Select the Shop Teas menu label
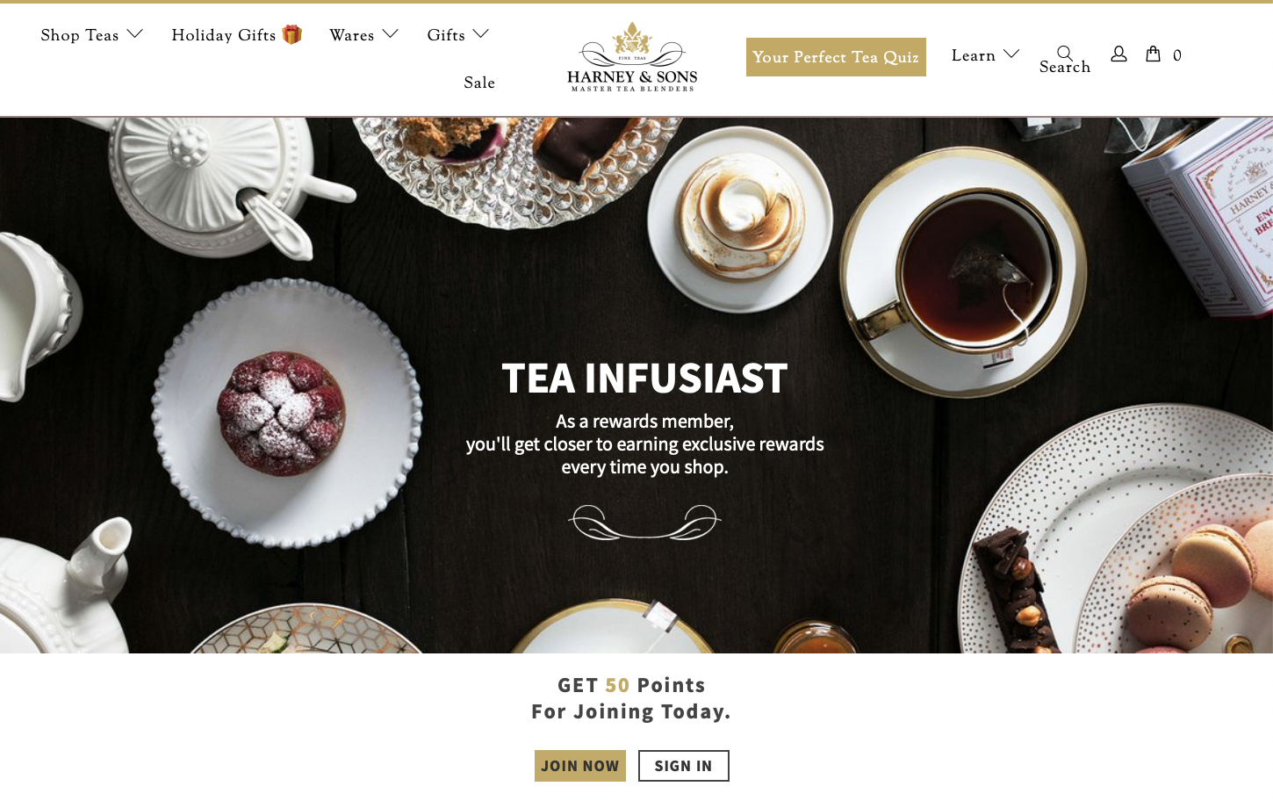Viewport: 1273px width, 808px height. [80, 35]
